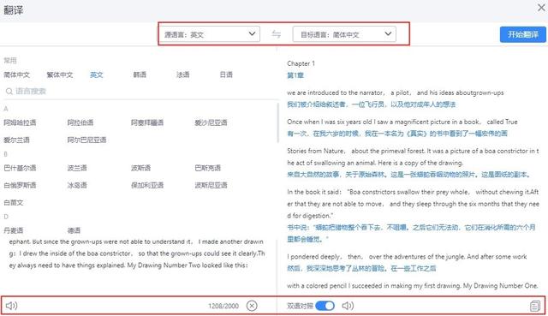The height and width of the screenshot is (316, 548).
Task: Play audio of the translated text
Action: (x=348, y=306)
